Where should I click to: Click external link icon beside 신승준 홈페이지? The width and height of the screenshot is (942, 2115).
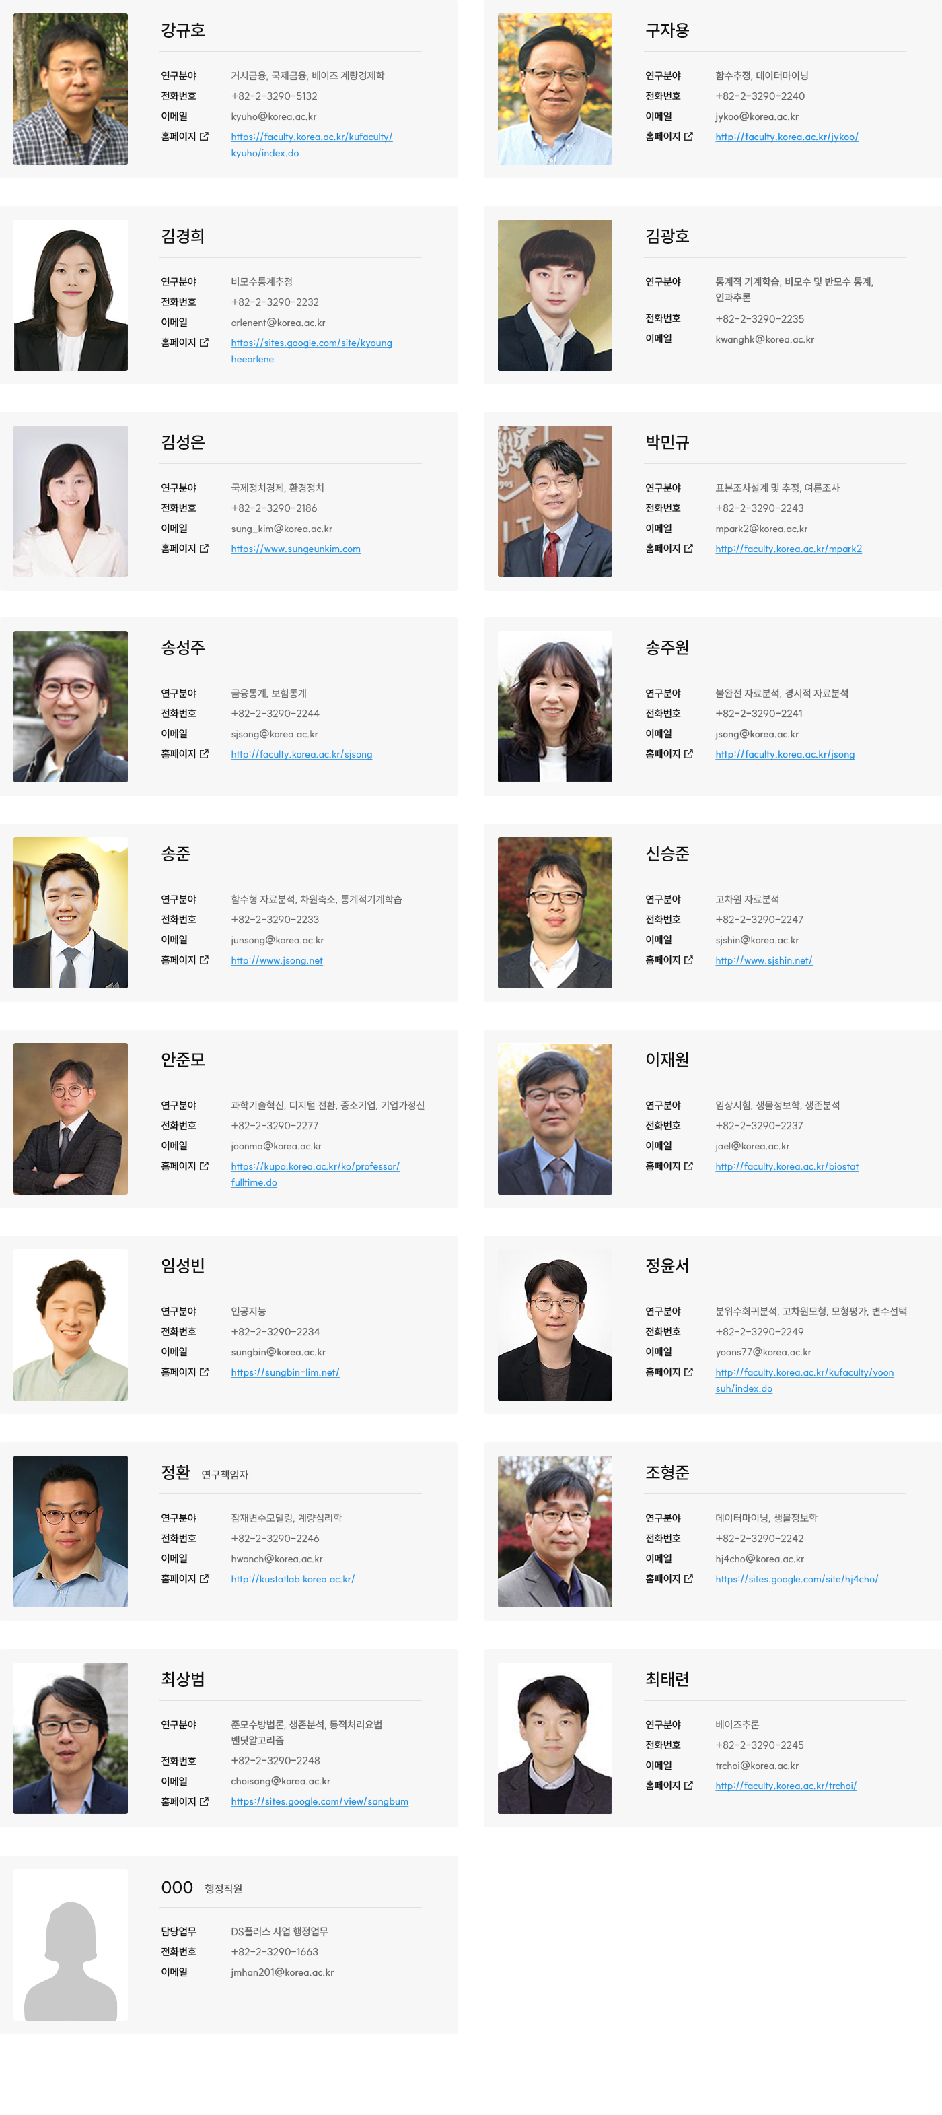(688, 960)
